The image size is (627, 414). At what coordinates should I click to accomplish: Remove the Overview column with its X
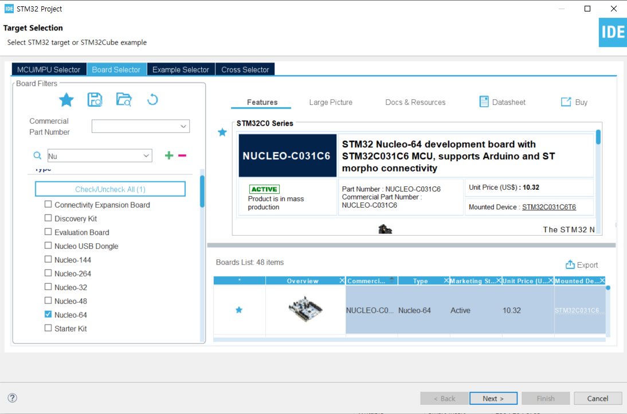pos(342,281)
